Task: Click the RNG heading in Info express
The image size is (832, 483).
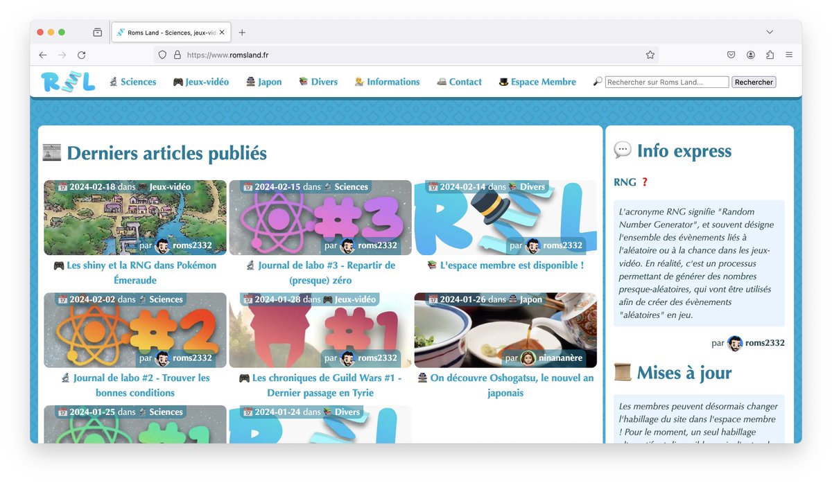Action: click(625, 182)
